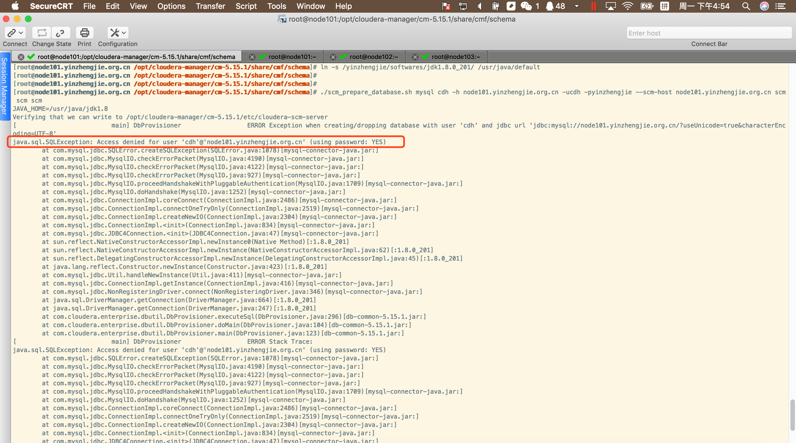
Task: Click the Siri icon in menu bar
Action: (764, 6)
